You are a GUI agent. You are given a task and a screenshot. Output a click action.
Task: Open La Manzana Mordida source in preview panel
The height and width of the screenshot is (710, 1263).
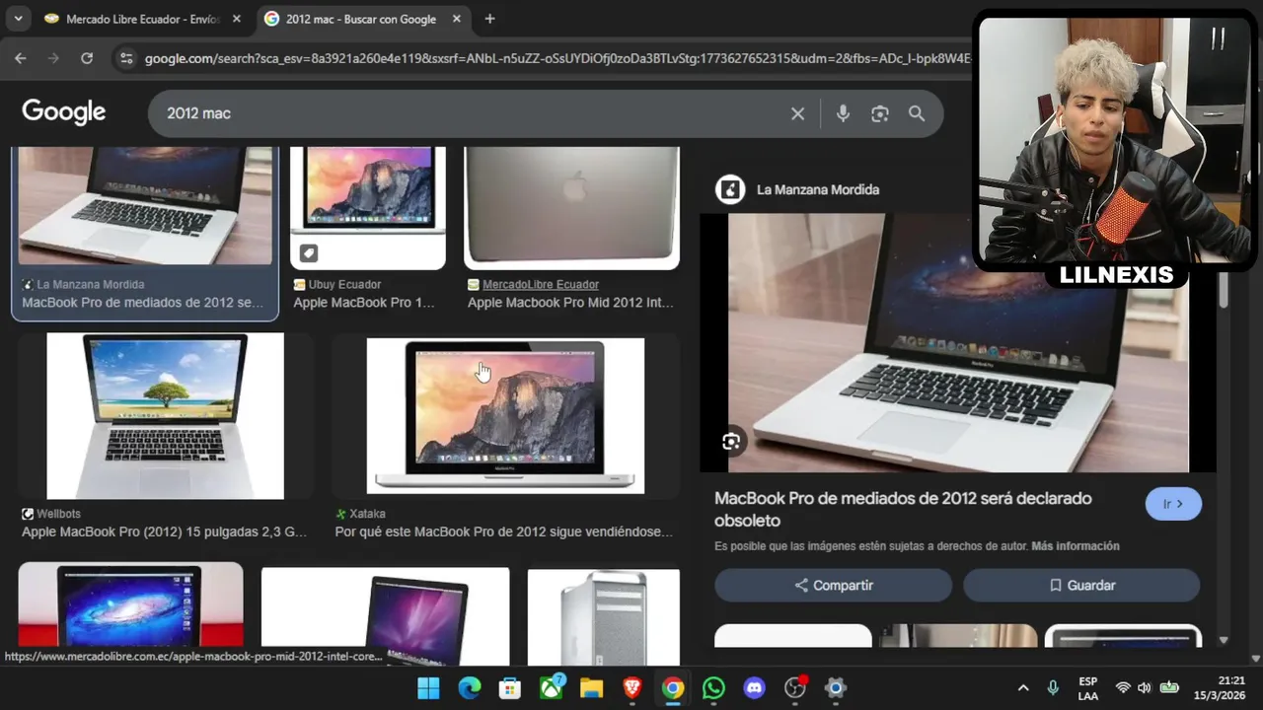coord(818,189)
